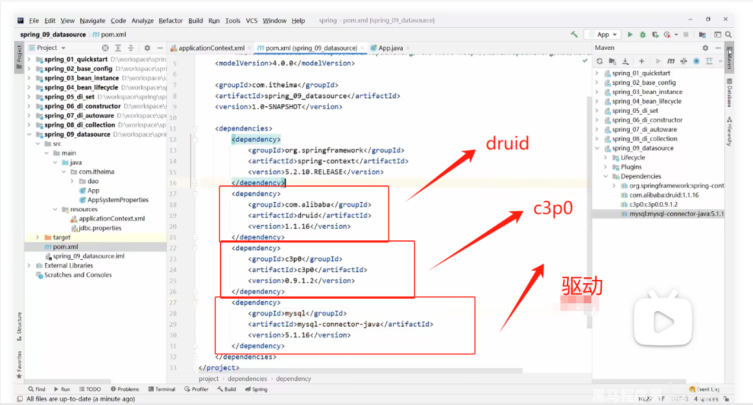Open the VCS menu
This screenshot has width=753, height=405.
pyautogui.click(x=252, y=21)
